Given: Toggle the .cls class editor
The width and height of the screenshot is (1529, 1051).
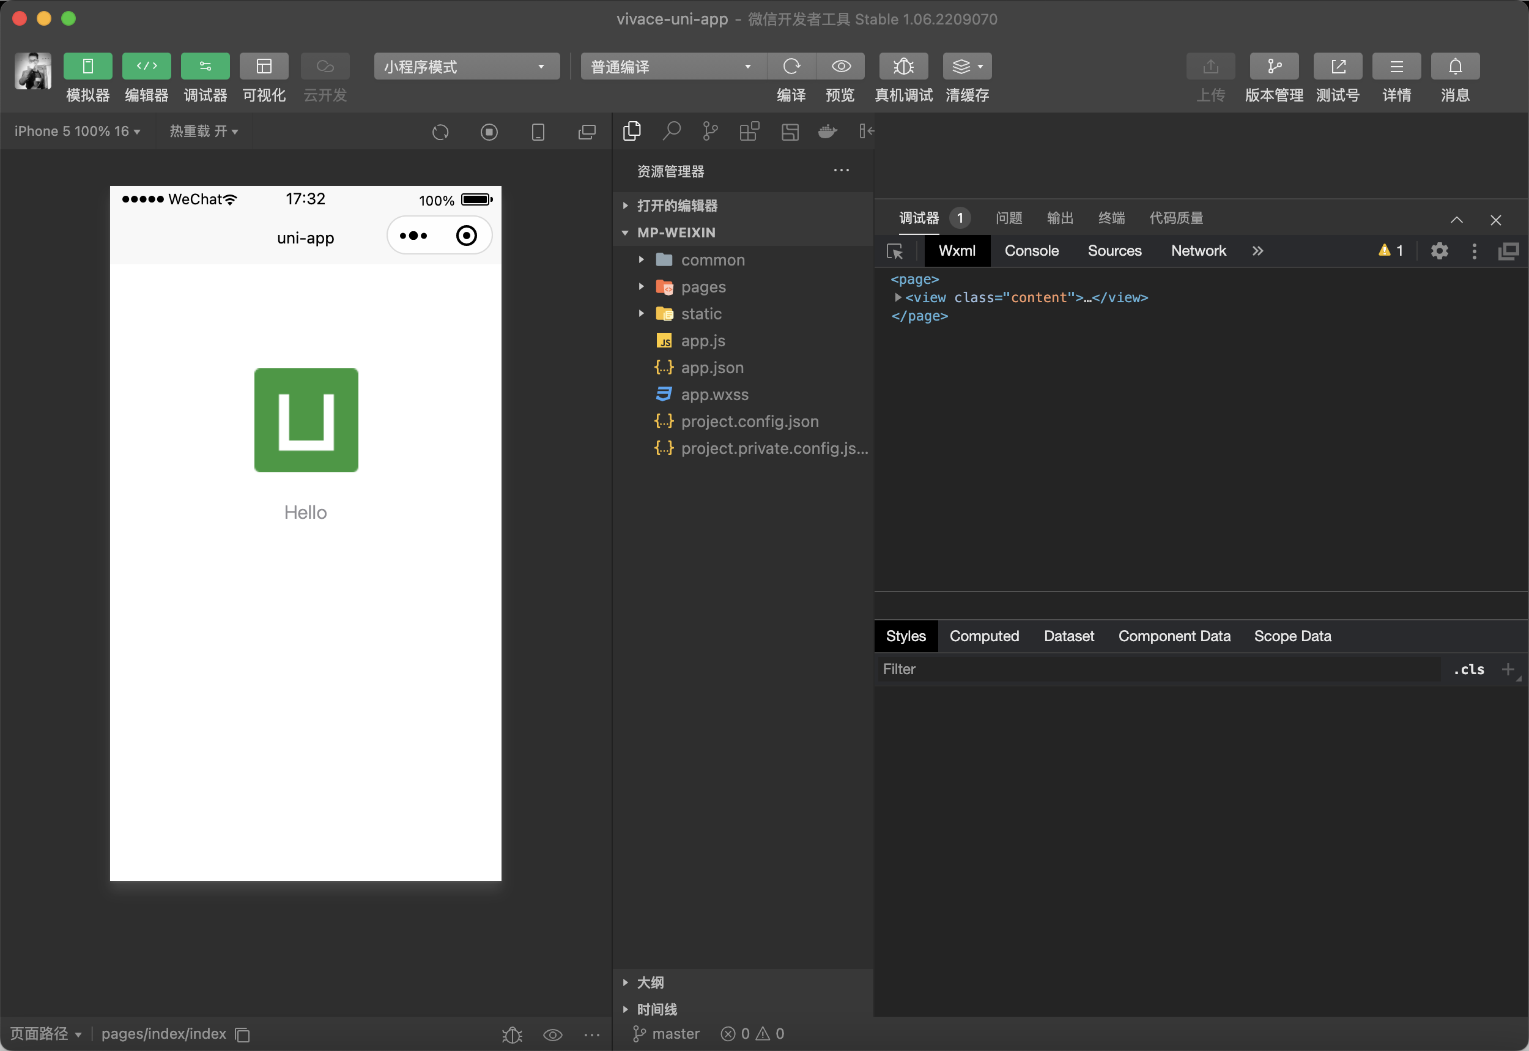Looking at the screenshot, I should [1469, 669].
